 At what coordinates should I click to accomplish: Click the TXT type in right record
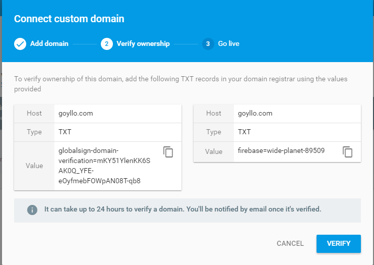(x=244, y=132)
